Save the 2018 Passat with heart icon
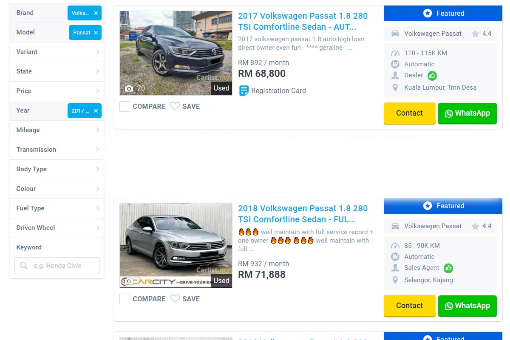The image size is (510, 340). [175, 299]
